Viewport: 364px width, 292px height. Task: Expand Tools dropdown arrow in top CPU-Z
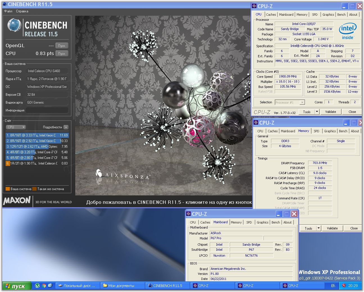pos(317,112)
